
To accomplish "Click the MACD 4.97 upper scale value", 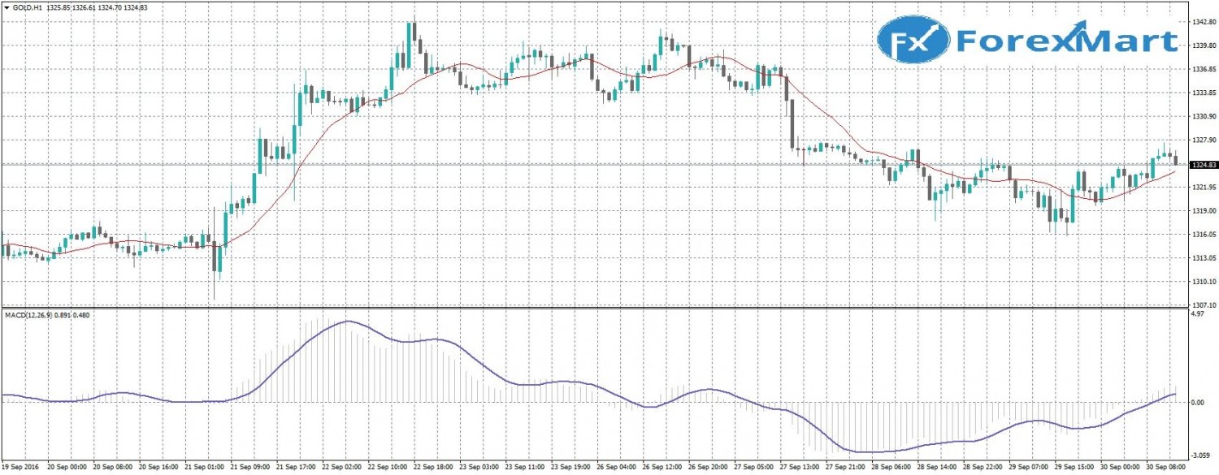I will coord(1197,313).
